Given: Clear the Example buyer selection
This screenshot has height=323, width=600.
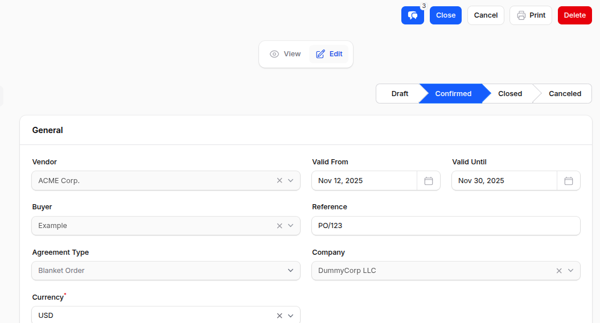Looking at the screenshot, I should point(280,226).
